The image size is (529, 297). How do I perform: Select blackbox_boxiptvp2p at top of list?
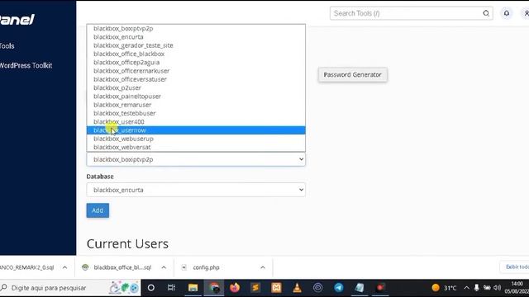pos(196,28)
